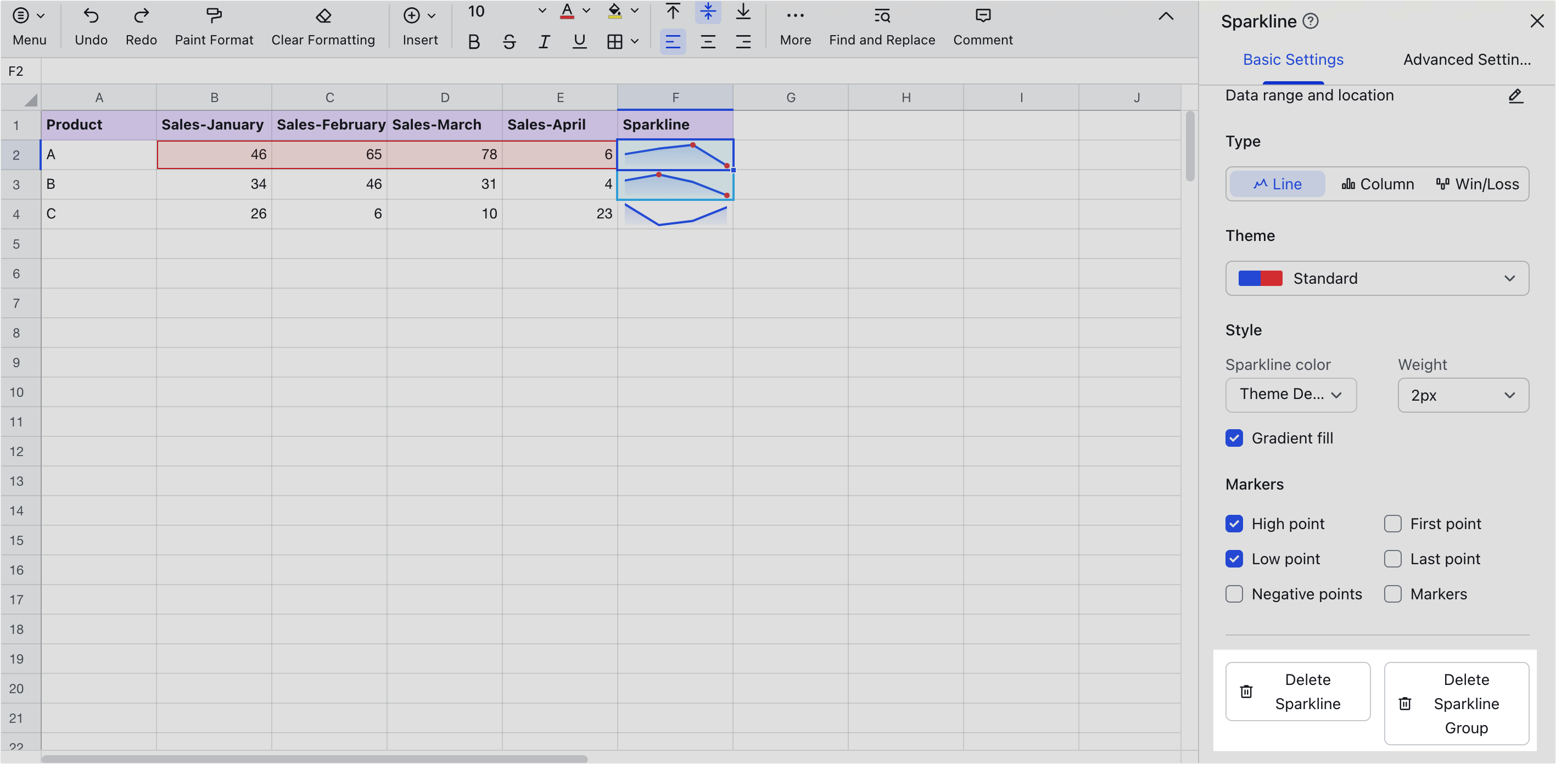1556x764 pixels.
Task: Open the font color red swatch picker
Action: [x=568, y=10]
